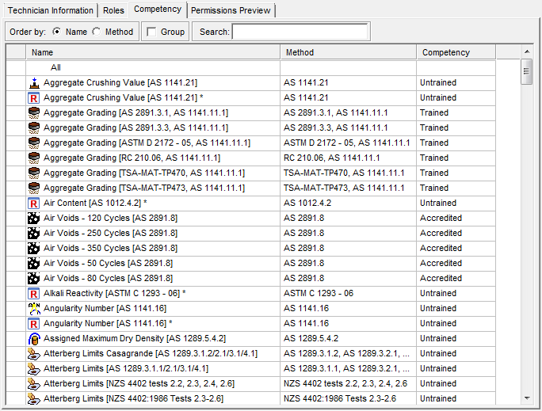Open the Permissions Preview tab
This screenshot has width=542, height=411.
tap(231, 10)
